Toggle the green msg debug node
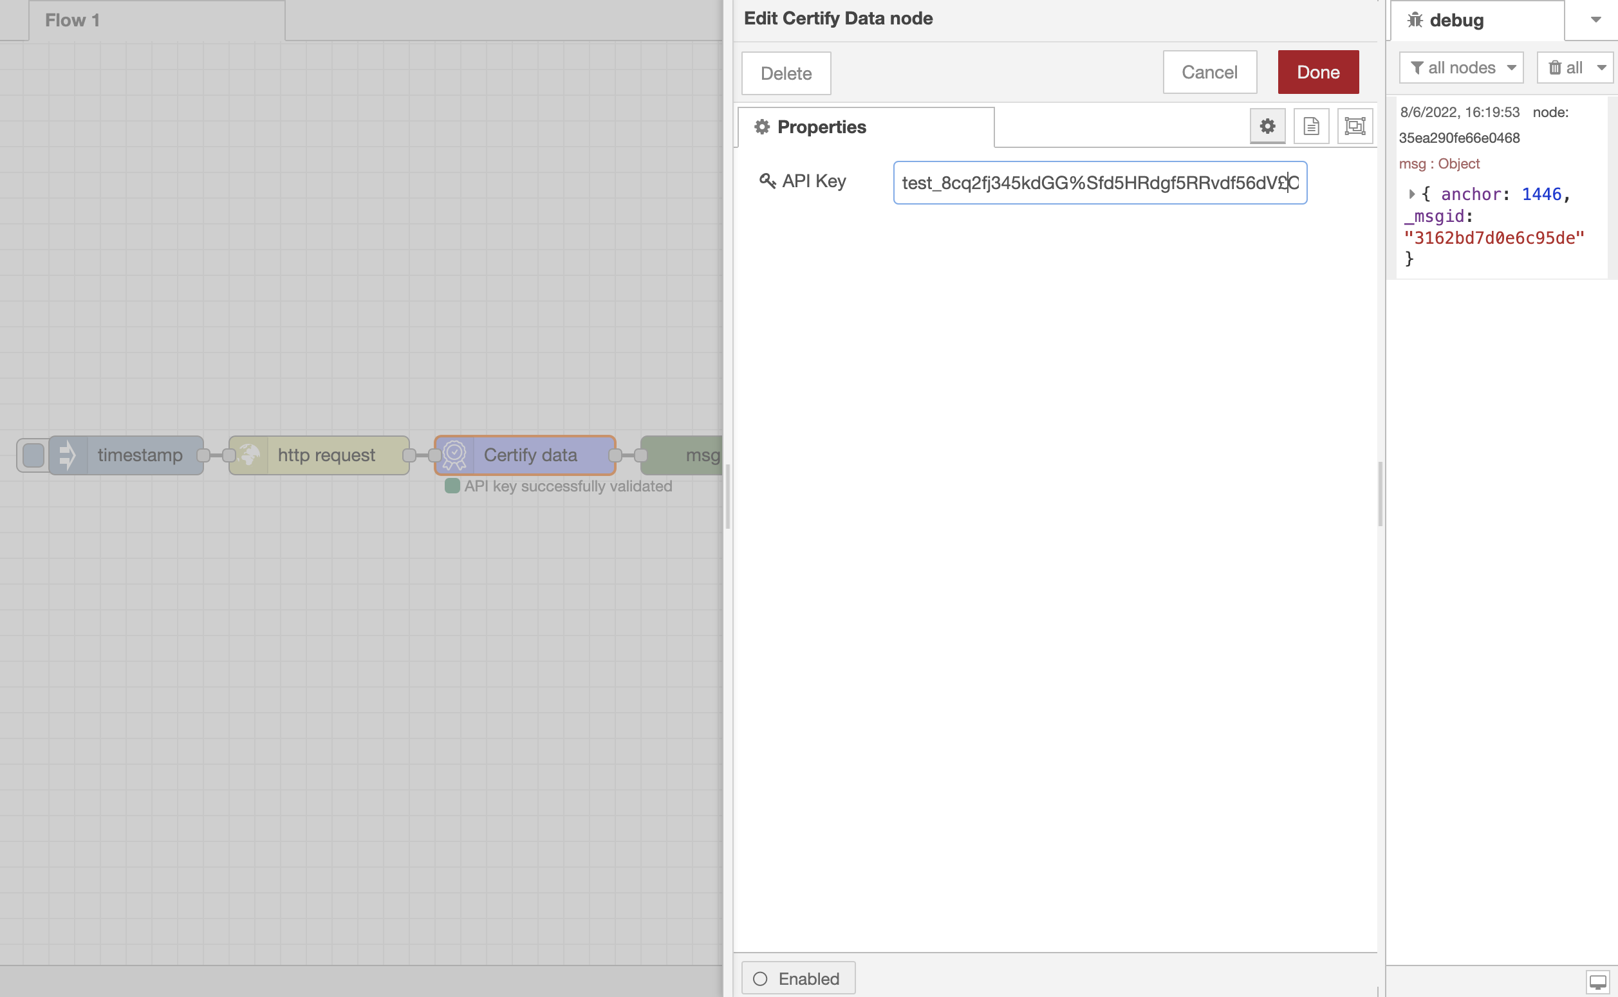The image size is (1618, 997). pos(682,455)
